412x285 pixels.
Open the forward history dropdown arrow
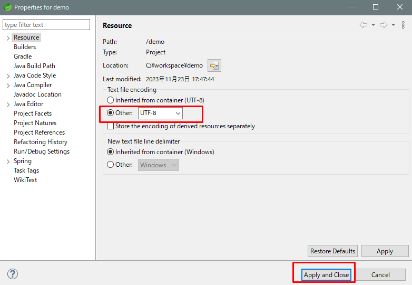[x=393, y=25]
